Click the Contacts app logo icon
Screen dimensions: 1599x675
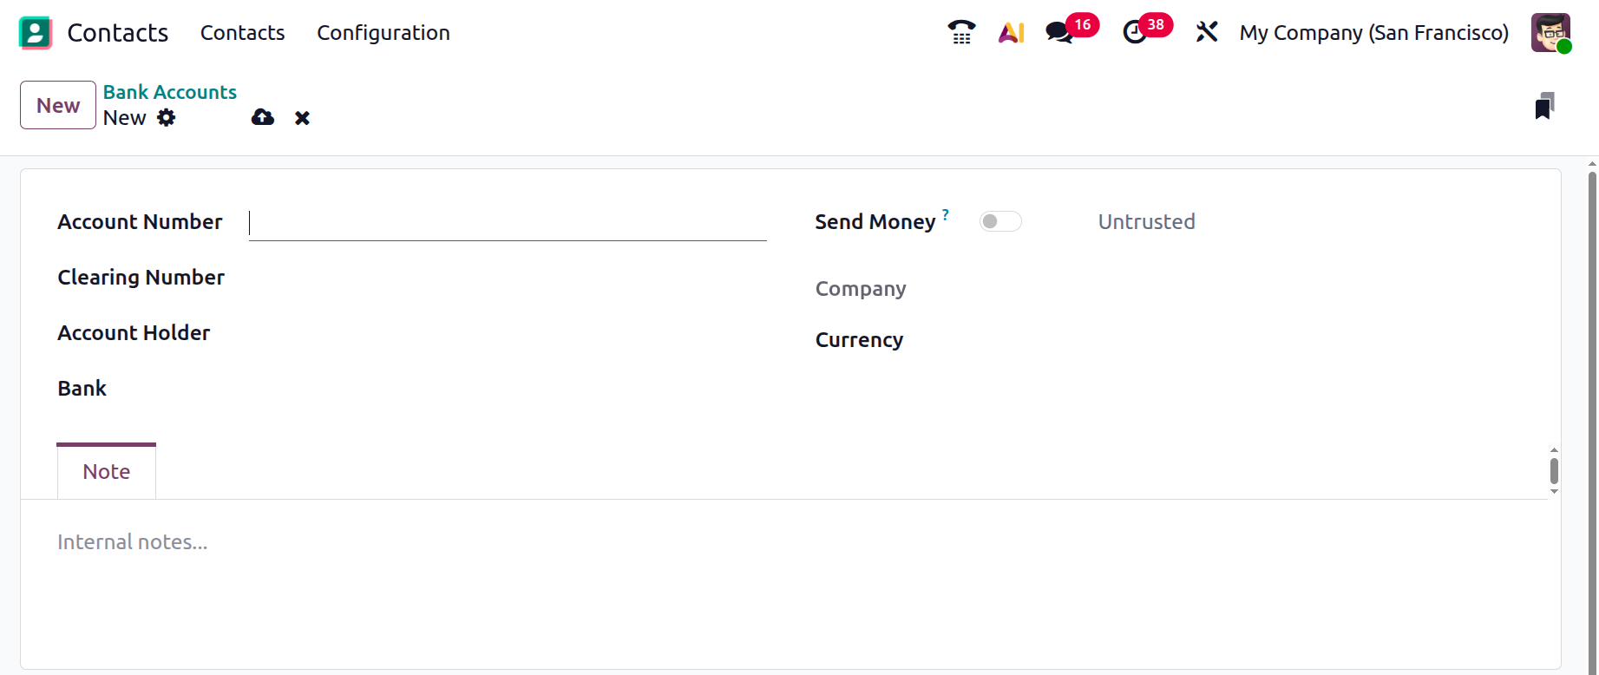[36, 33]
